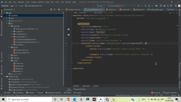Expand the java folder
The width and height of the screenshot is (181, 102).
click(7, 18)
